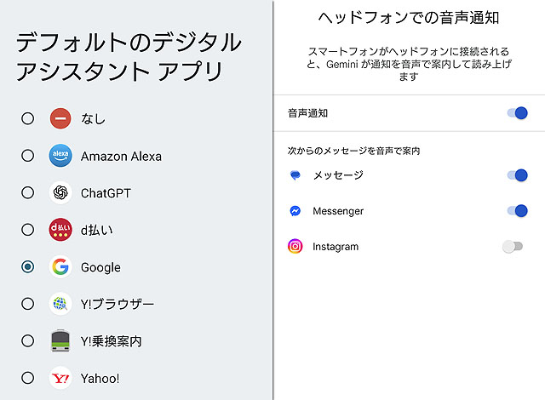Click the Instagram app icon

[x=295, y=247]
